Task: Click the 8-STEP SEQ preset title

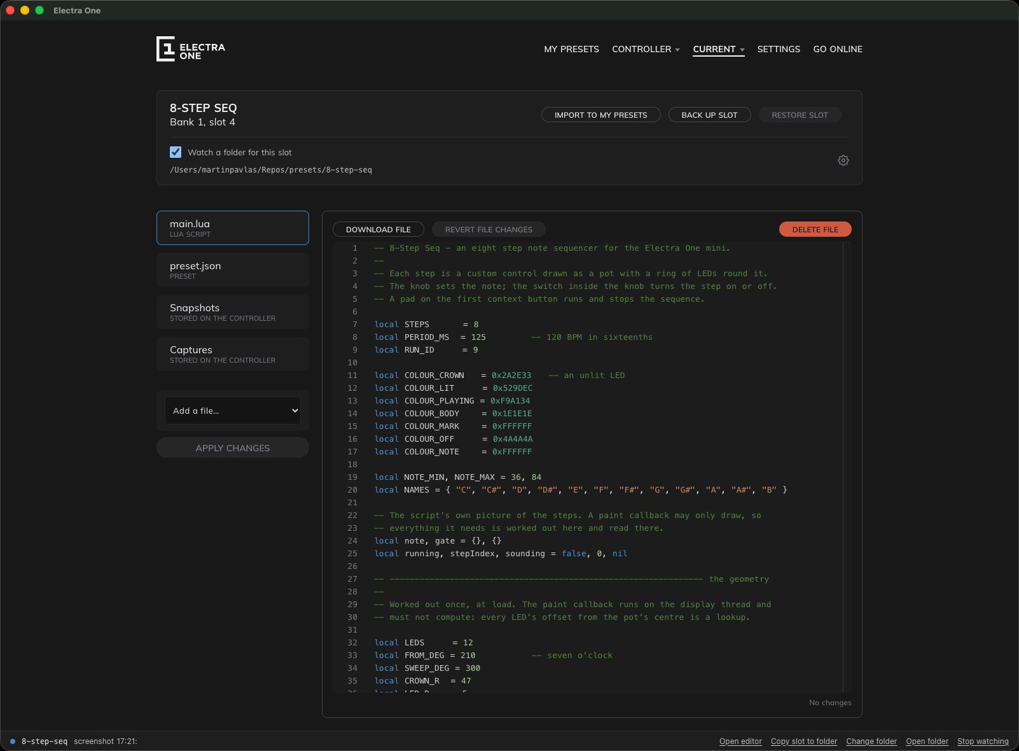Action: pyautogui.click(x=204, y=108)
